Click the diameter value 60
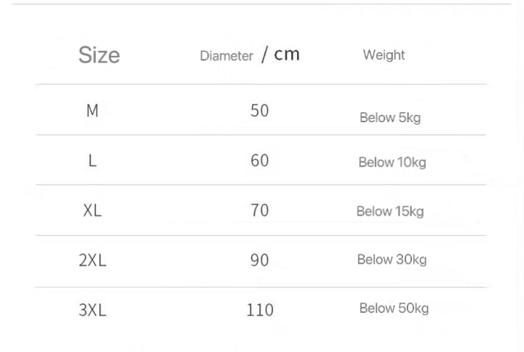 click(259, 161)
